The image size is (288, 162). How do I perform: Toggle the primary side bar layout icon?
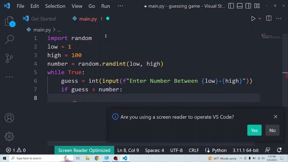(231, 6)
